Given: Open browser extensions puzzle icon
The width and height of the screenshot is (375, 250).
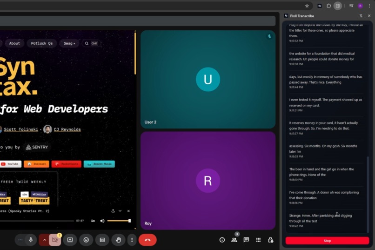Looking at the screenshot, I should click(328, 6).
